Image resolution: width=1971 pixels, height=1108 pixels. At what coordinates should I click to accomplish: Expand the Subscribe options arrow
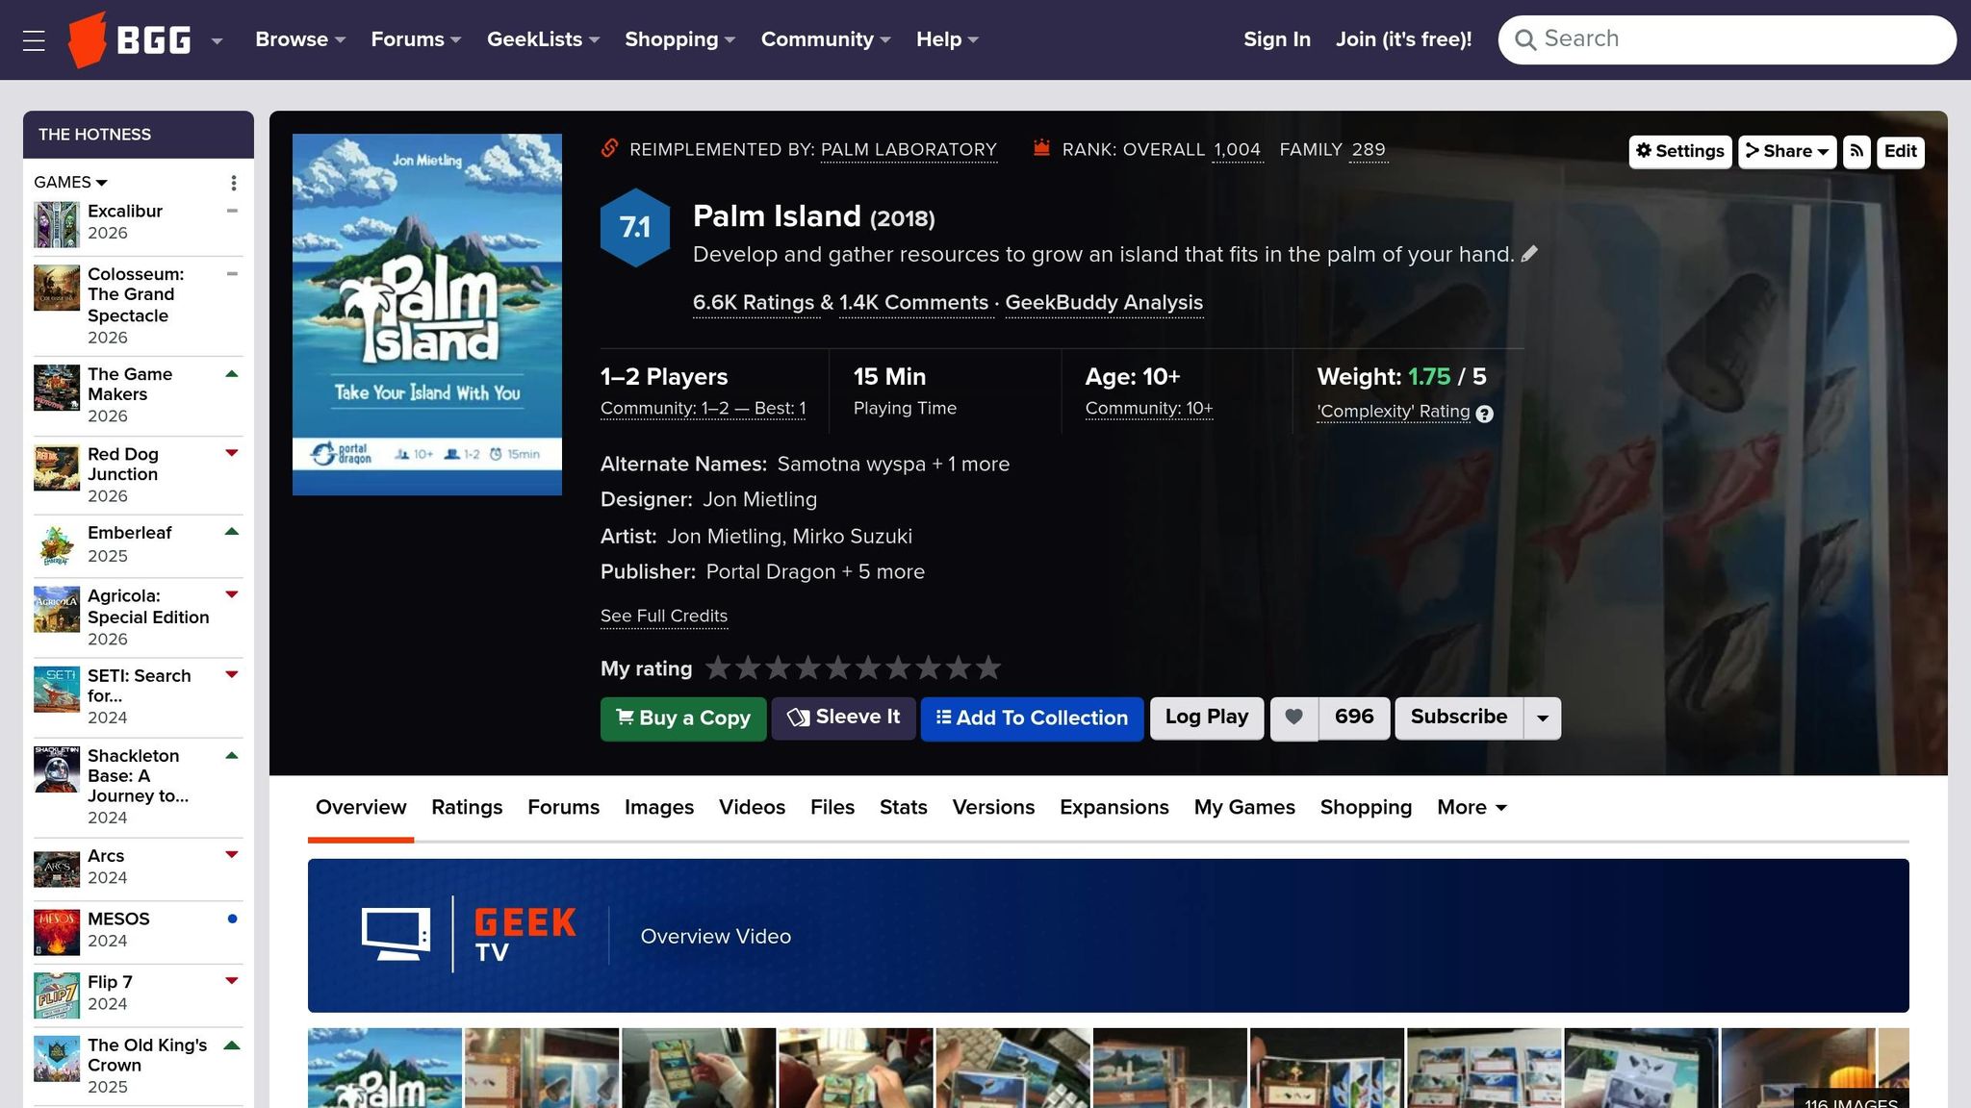pyautogui.click(x=1543, y=718)
